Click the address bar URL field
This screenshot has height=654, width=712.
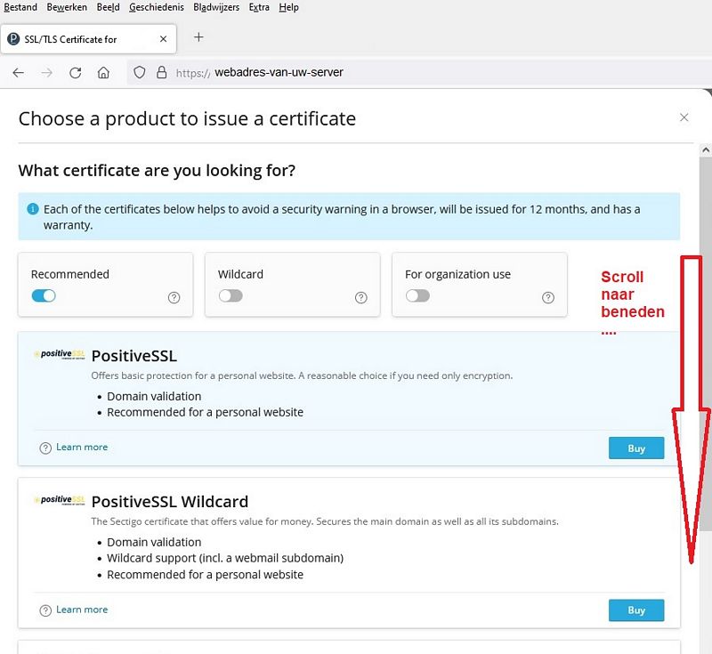[x=417, y=72]
